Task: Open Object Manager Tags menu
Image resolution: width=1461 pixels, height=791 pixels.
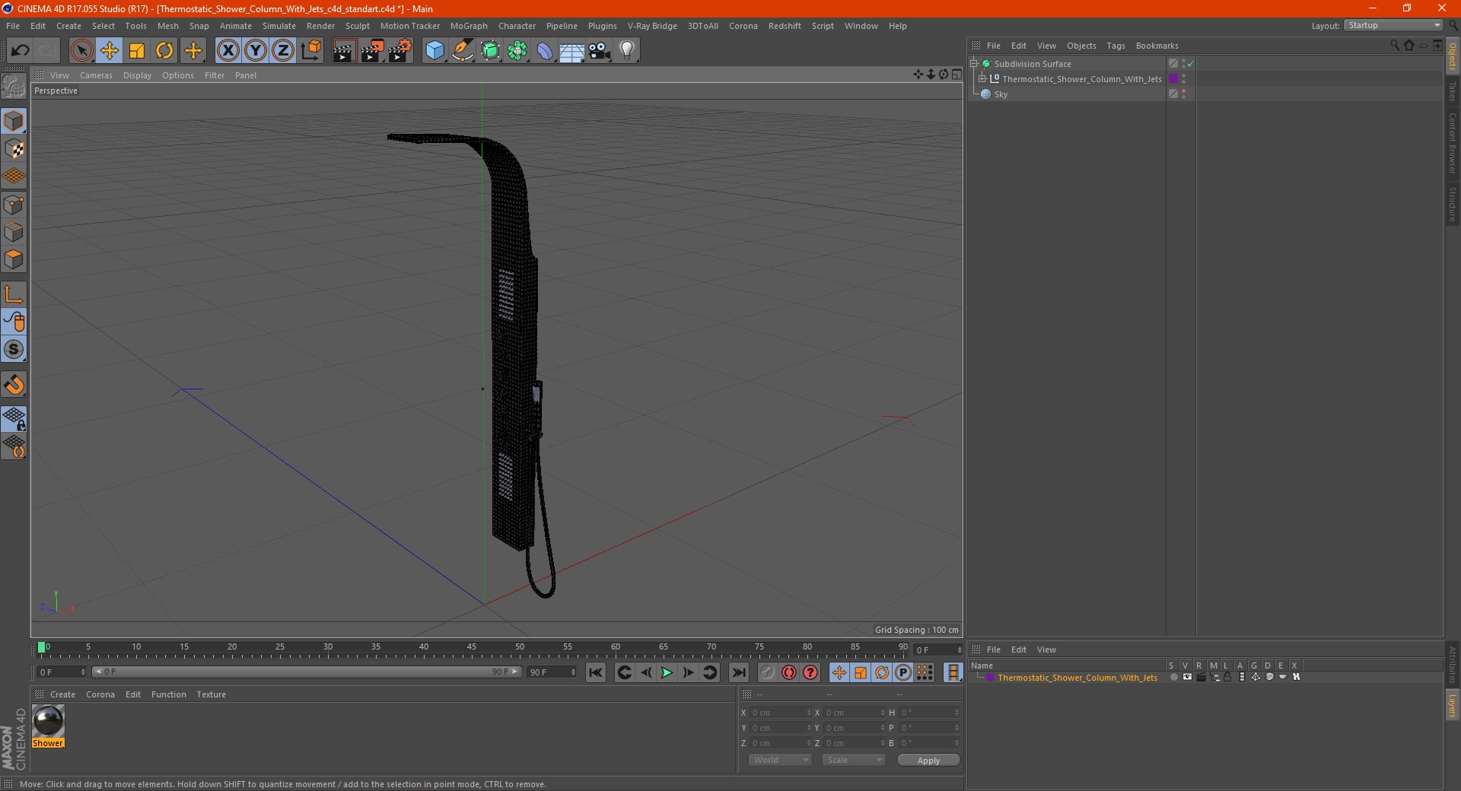Action: (x=1116, y=46)
